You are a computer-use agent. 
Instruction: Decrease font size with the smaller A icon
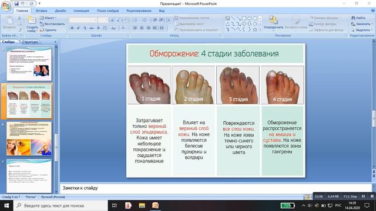[118, 21]
